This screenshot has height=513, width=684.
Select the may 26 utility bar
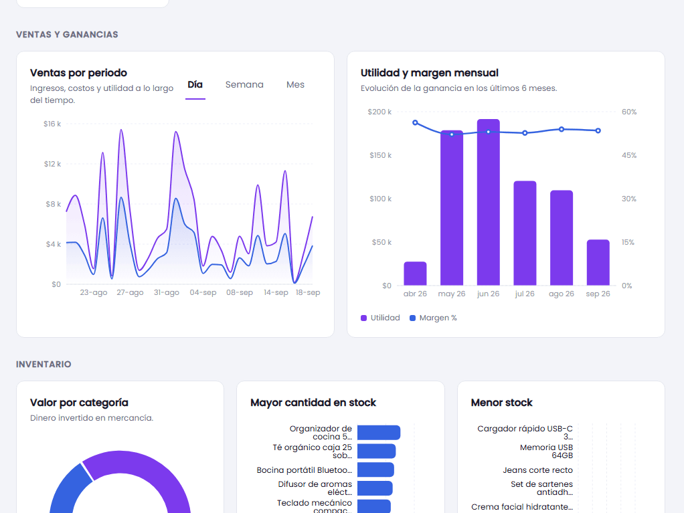point(452,208)
